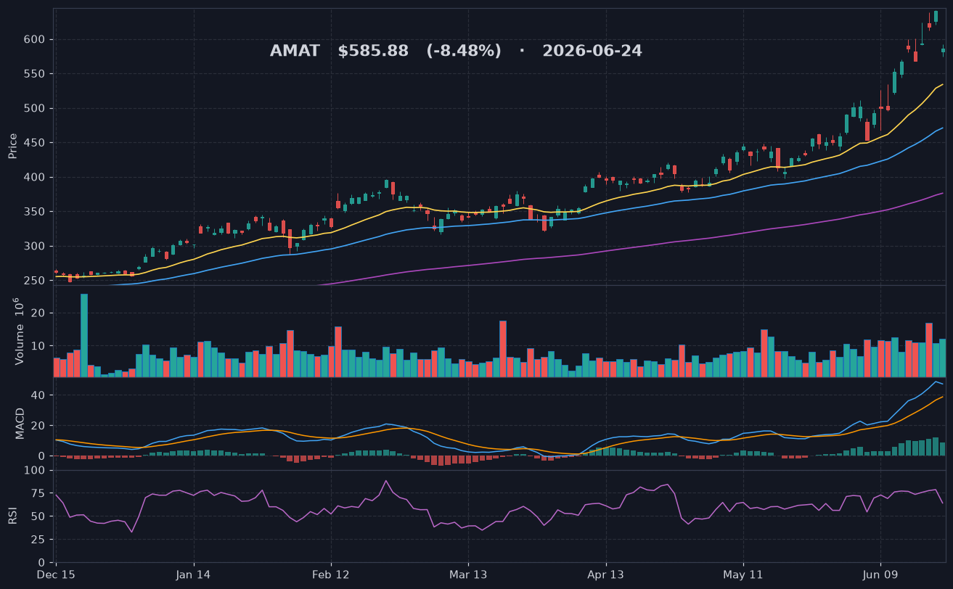Click the 250 price tick label
The height and width of the screenshot is (589, 953).
tap(36, 281)
